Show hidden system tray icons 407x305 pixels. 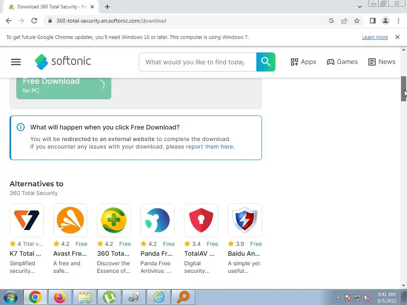[338, 297]
